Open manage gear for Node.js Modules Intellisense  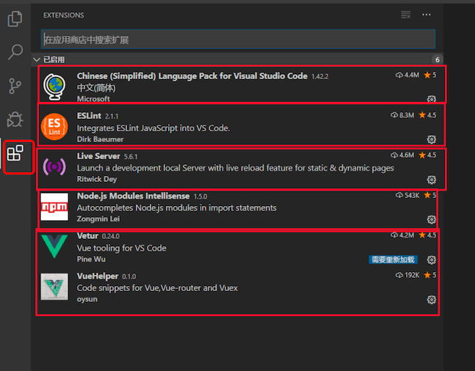click(x=432, y=219)
